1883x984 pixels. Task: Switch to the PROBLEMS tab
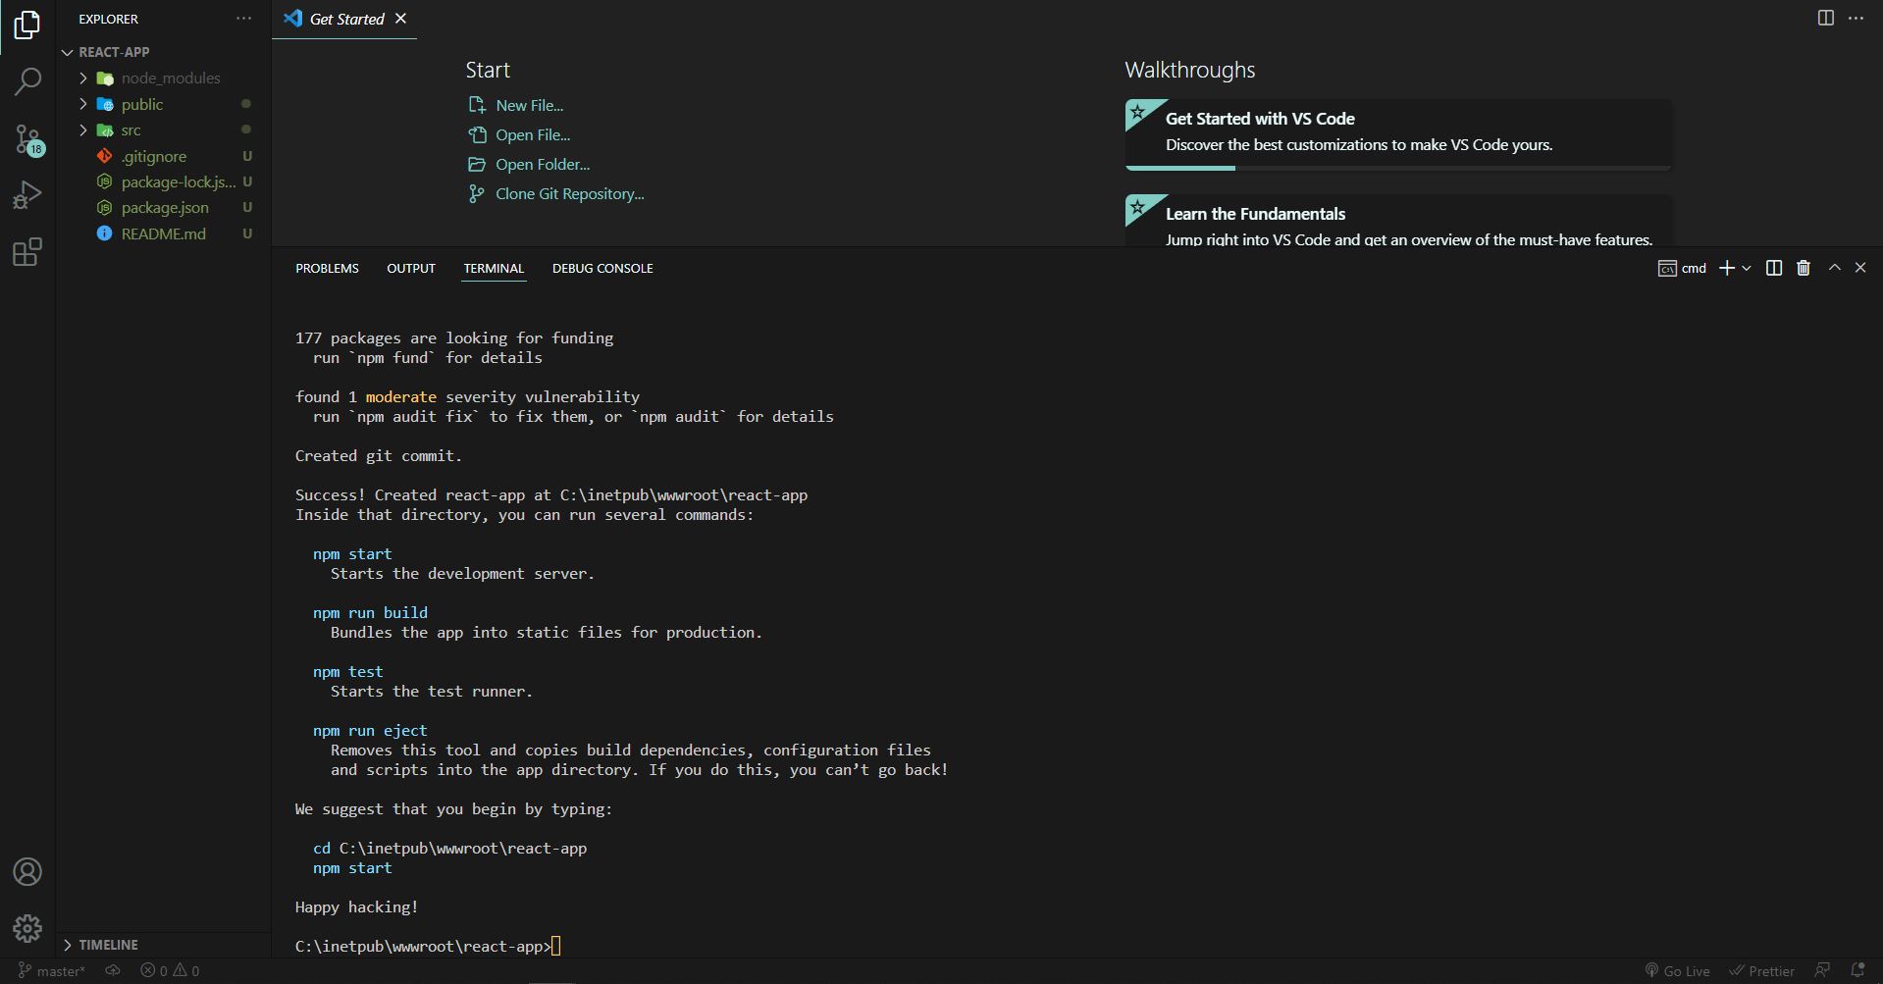pyautogui.click(x=327, y=268)
